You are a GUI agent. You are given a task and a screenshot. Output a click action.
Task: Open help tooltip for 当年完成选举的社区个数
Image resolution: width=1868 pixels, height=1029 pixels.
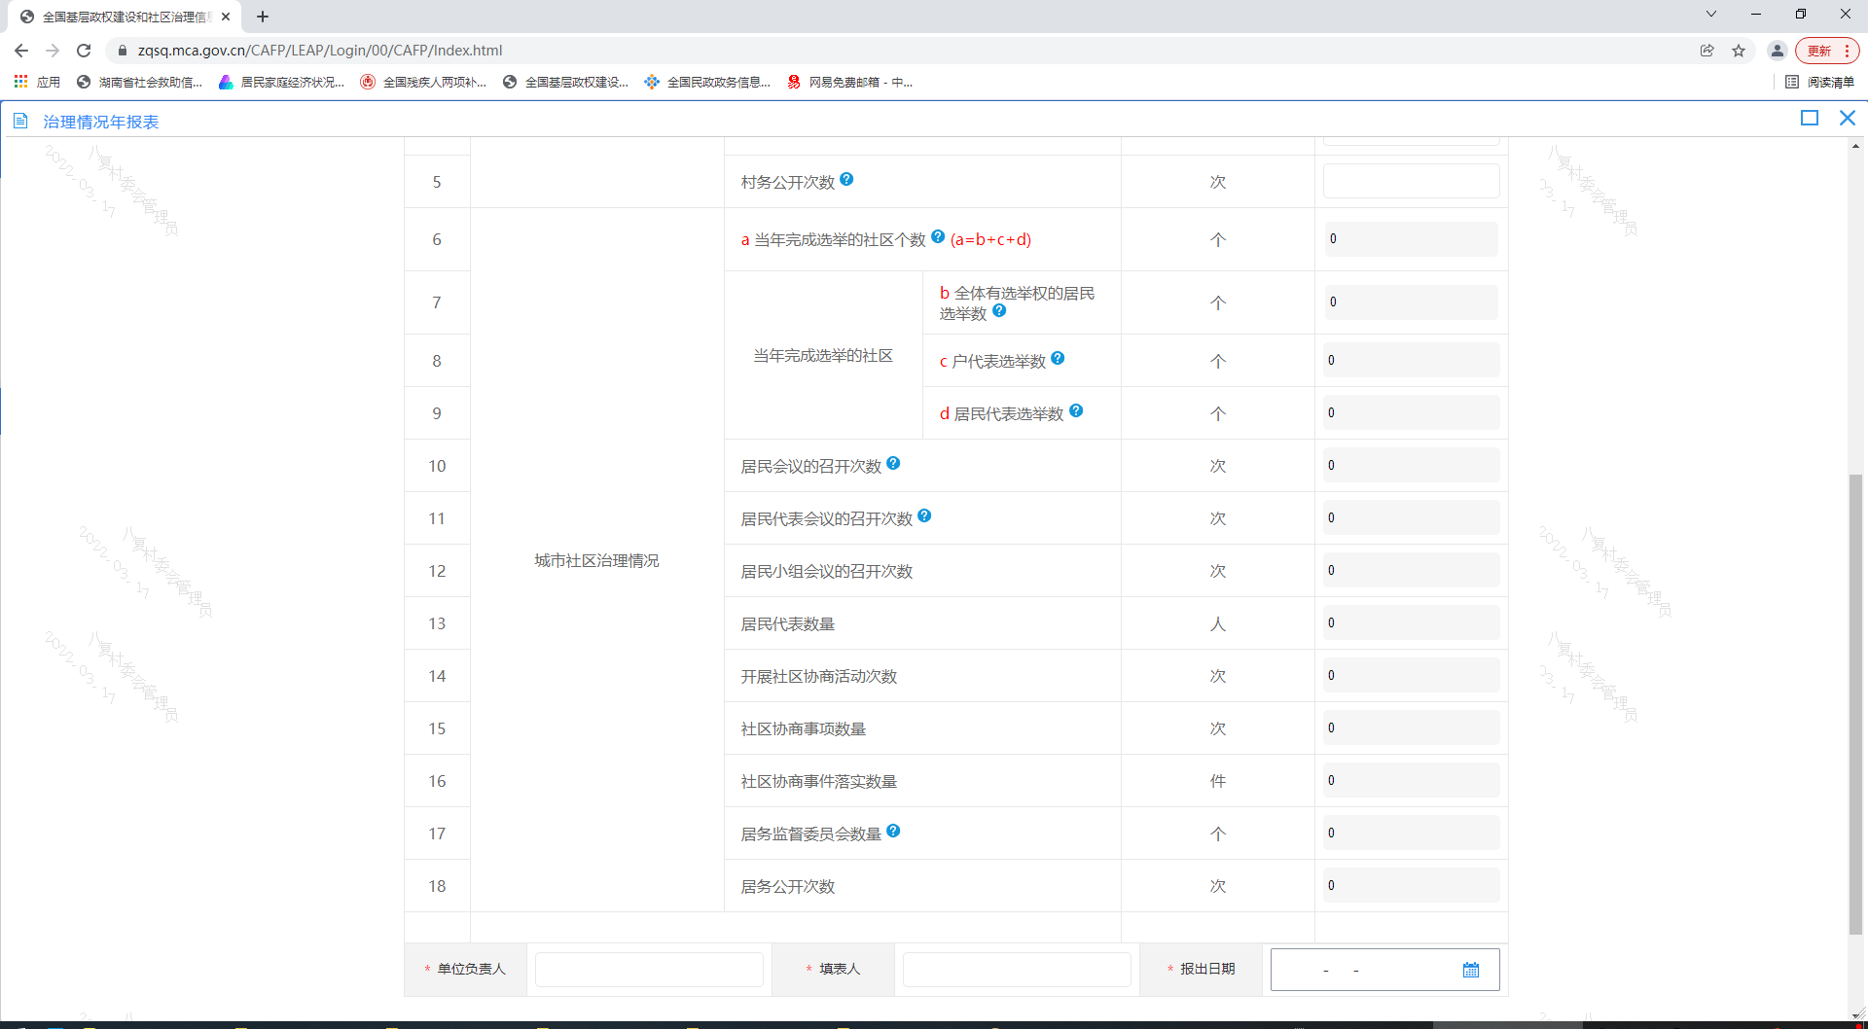coord(938,236)
